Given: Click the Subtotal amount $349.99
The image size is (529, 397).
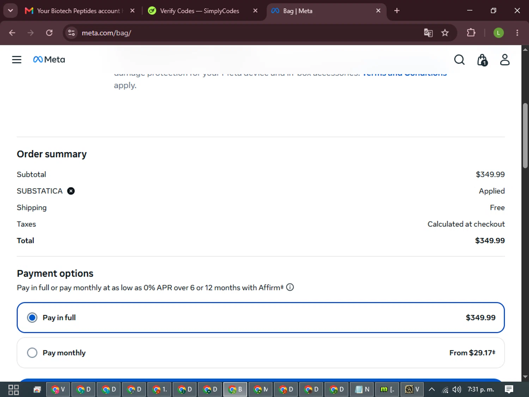Looking at the screenshot, I should (490, 174).
